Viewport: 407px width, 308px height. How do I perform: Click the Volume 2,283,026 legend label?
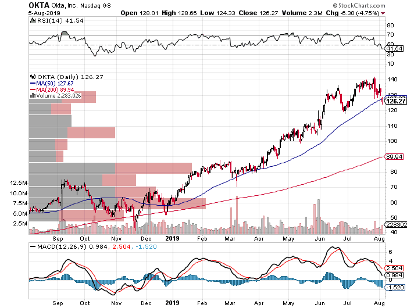[59, 96]
